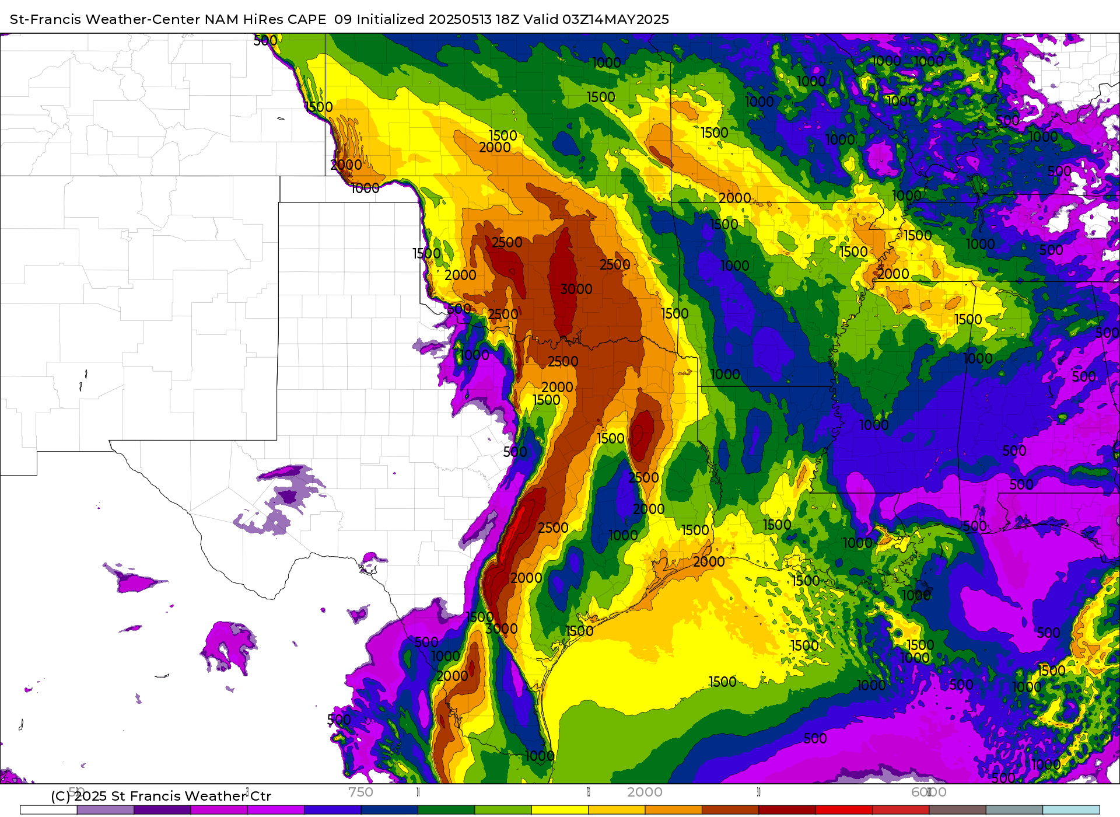The image size is (1120, 817).
Task: Click the '750' legend scale label
Action: click(360, 792)
